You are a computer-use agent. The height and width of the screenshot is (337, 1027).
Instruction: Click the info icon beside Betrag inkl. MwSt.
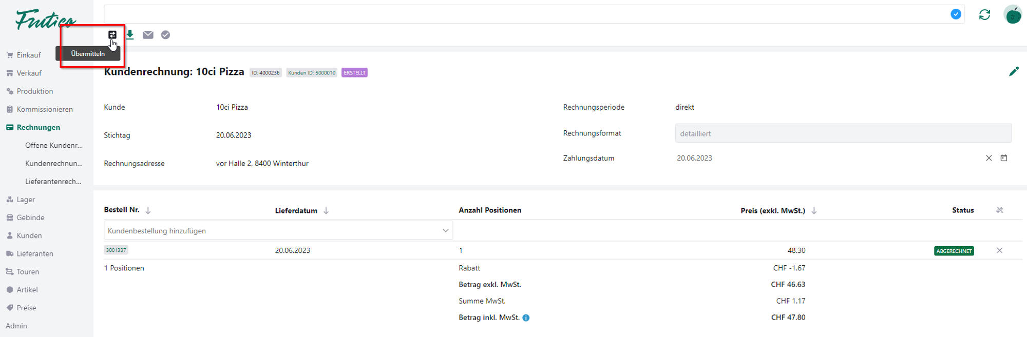pos(526,318)
